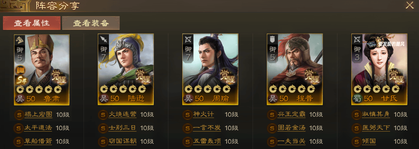Select the 周瑜 hero card
This screenshot has width=419, height=149.
click(210, 69)
